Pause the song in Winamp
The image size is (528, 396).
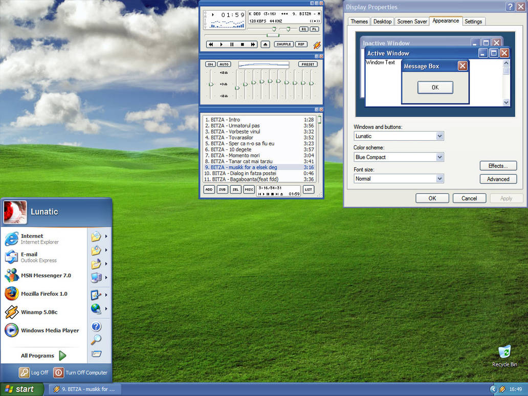[232, 45]
